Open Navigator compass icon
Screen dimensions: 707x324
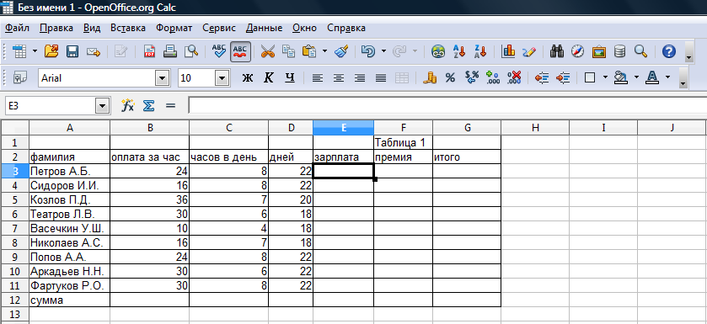(x=578, y=51)
